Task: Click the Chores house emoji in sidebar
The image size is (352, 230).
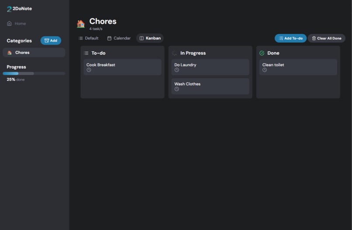Action: coord(10,53)
